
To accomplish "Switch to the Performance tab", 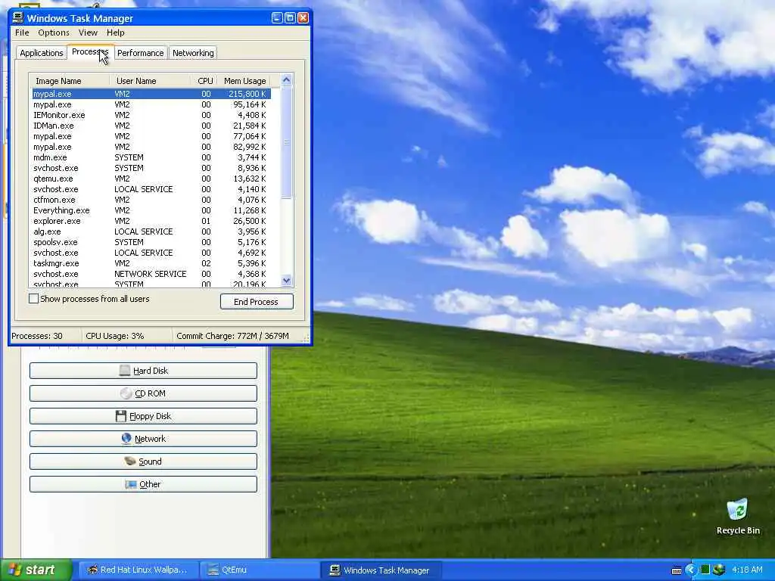I will (x=140, y=53).
